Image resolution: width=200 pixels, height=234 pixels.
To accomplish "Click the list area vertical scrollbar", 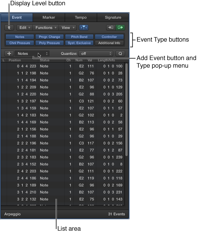I will (x=127, y=110).
